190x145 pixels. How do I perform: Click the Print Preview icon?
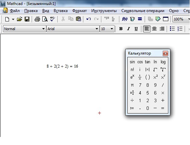pyautogui.click(x=45, y=19)
